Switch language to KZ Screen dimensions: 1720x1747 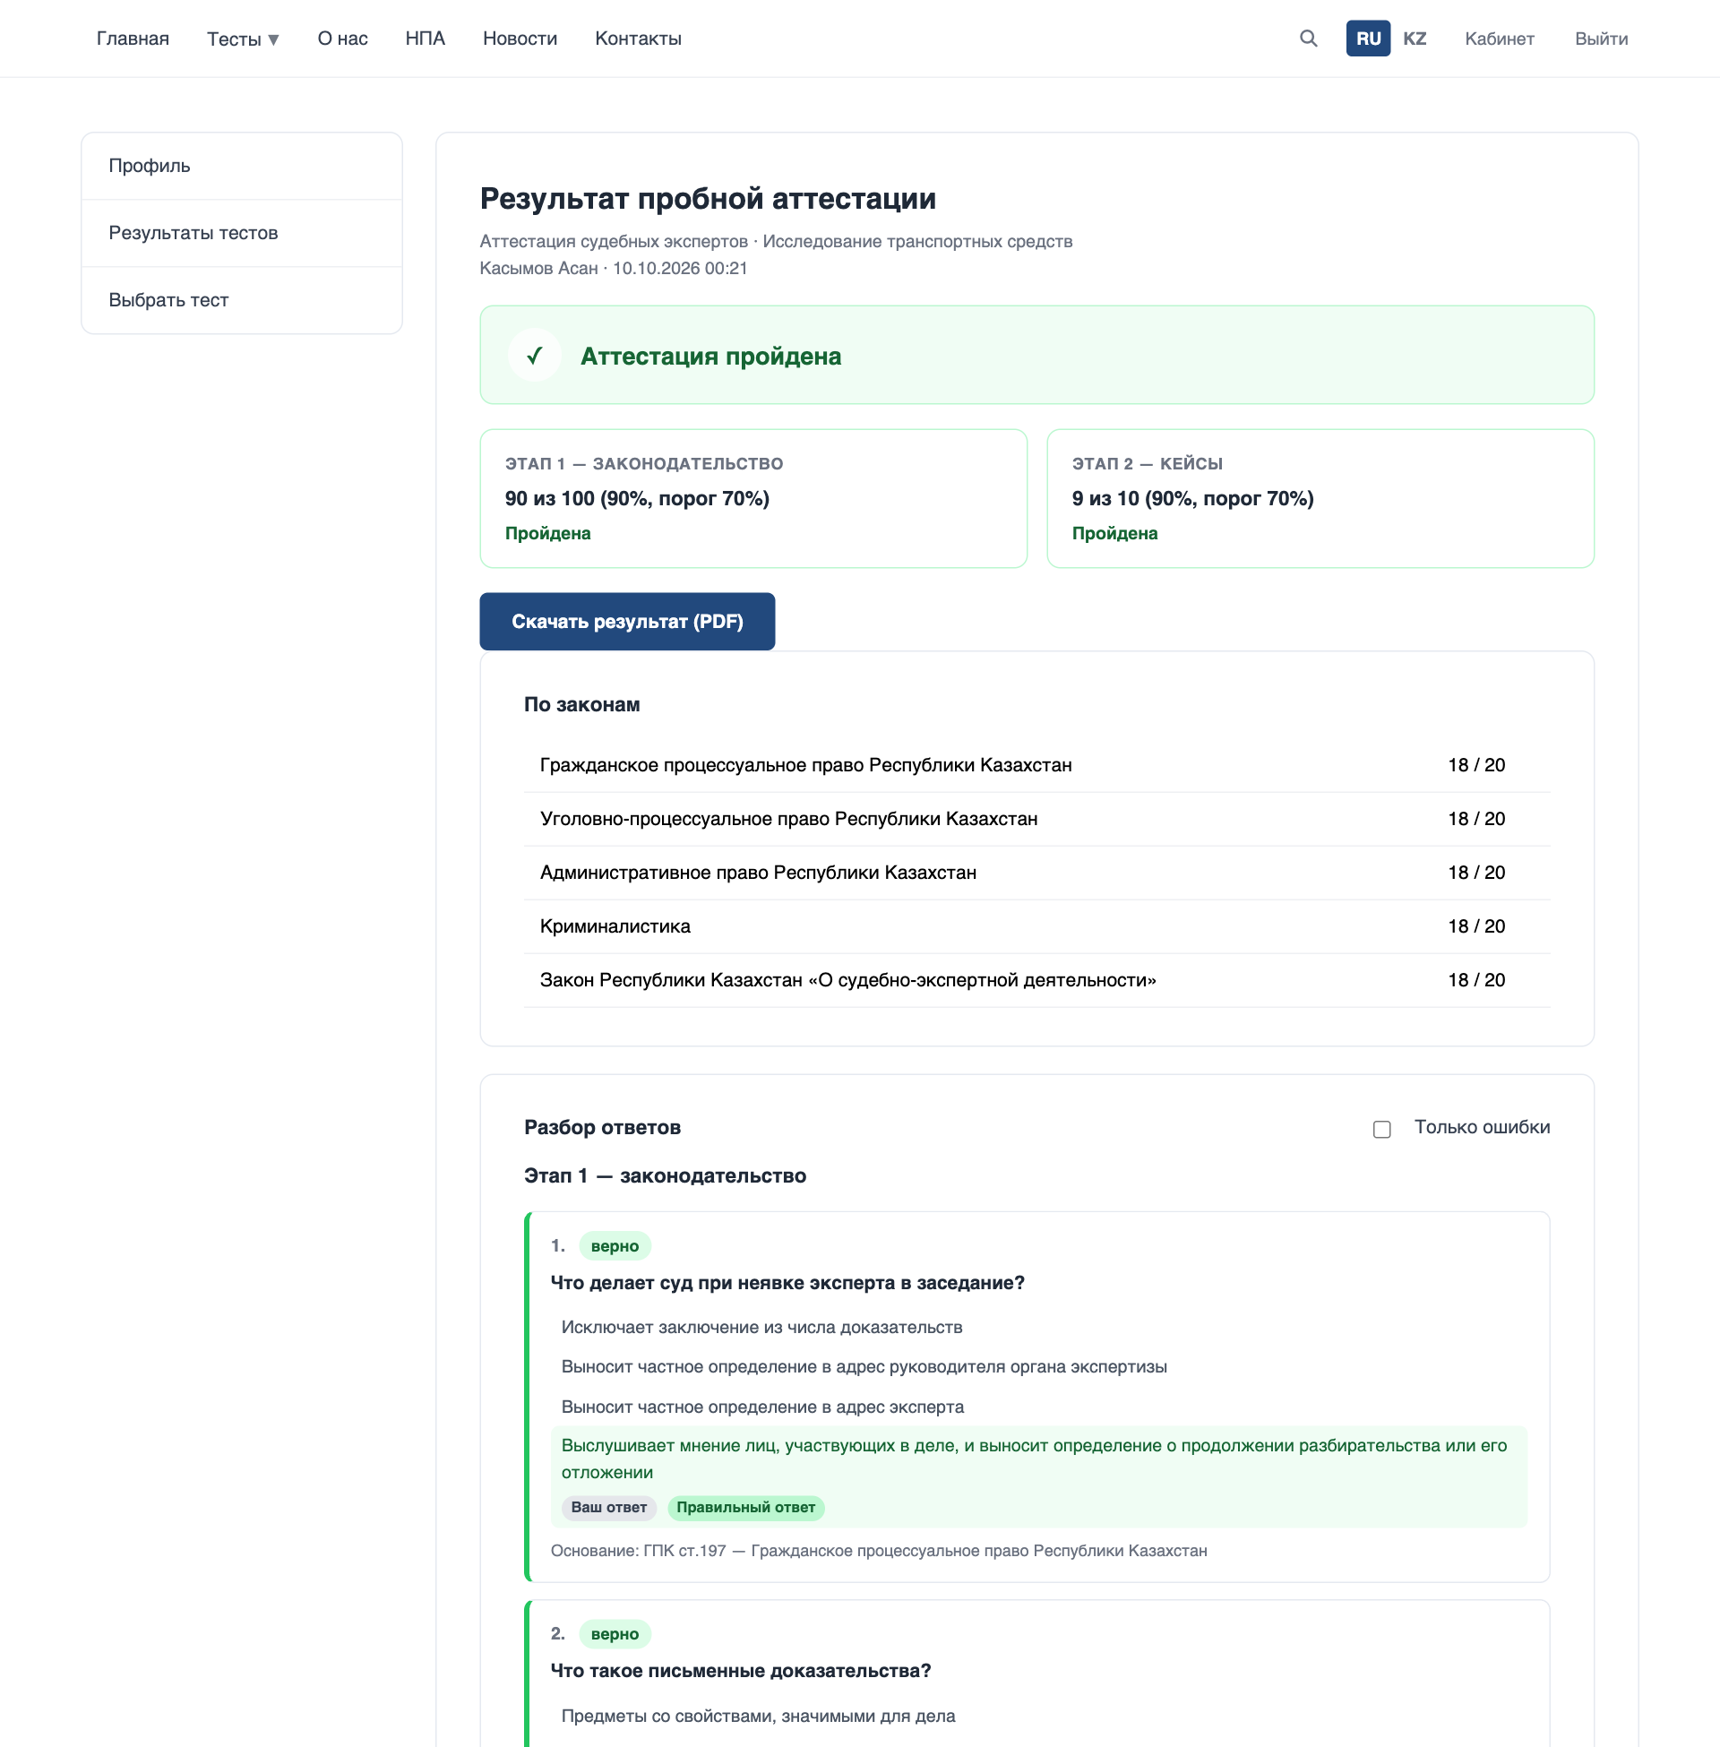pyautogui.click(x=1414, y=39)
